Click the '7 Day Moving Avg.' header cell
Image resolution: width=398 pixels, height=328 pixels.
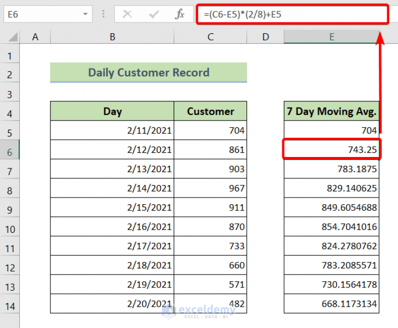332,111
